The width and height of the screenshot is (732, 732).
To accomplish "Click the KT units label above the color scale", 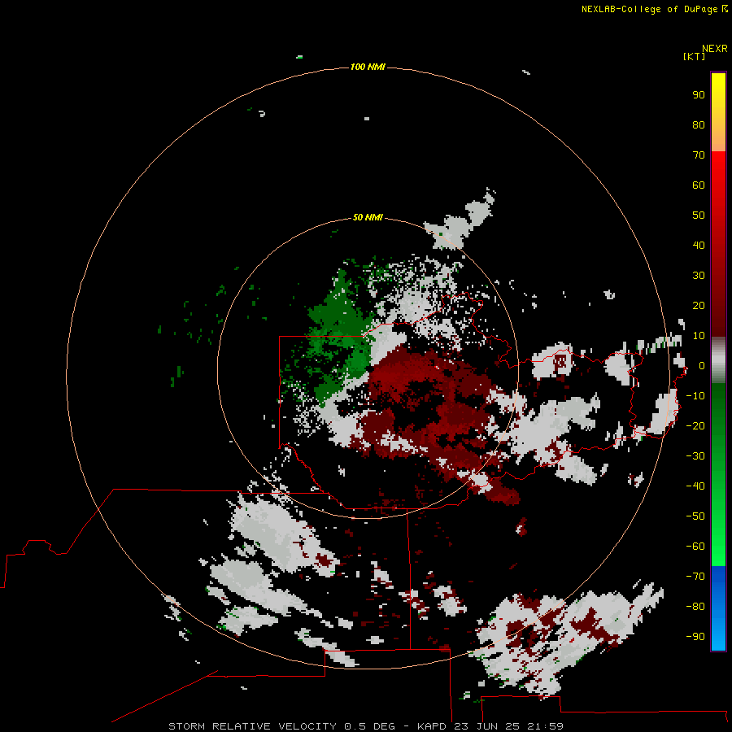I will click(694, 56).
